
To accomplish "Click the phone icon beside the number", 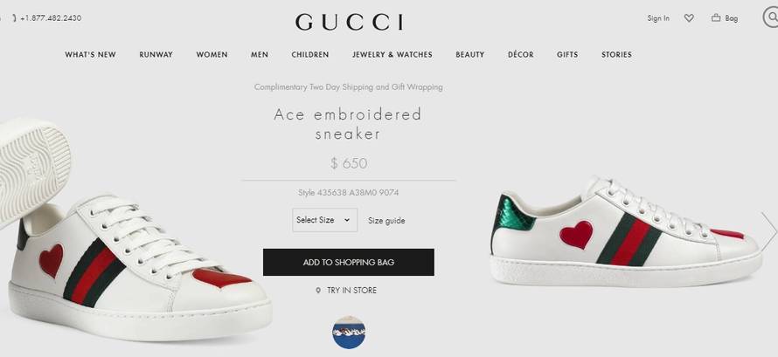I will point(15,18).
